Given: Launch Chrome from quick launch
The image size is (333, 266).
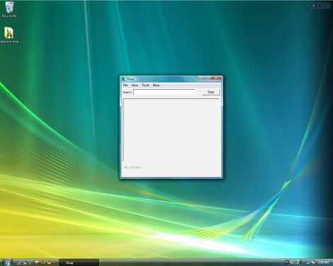Looking at the screenshot, I should pos(49,262).
